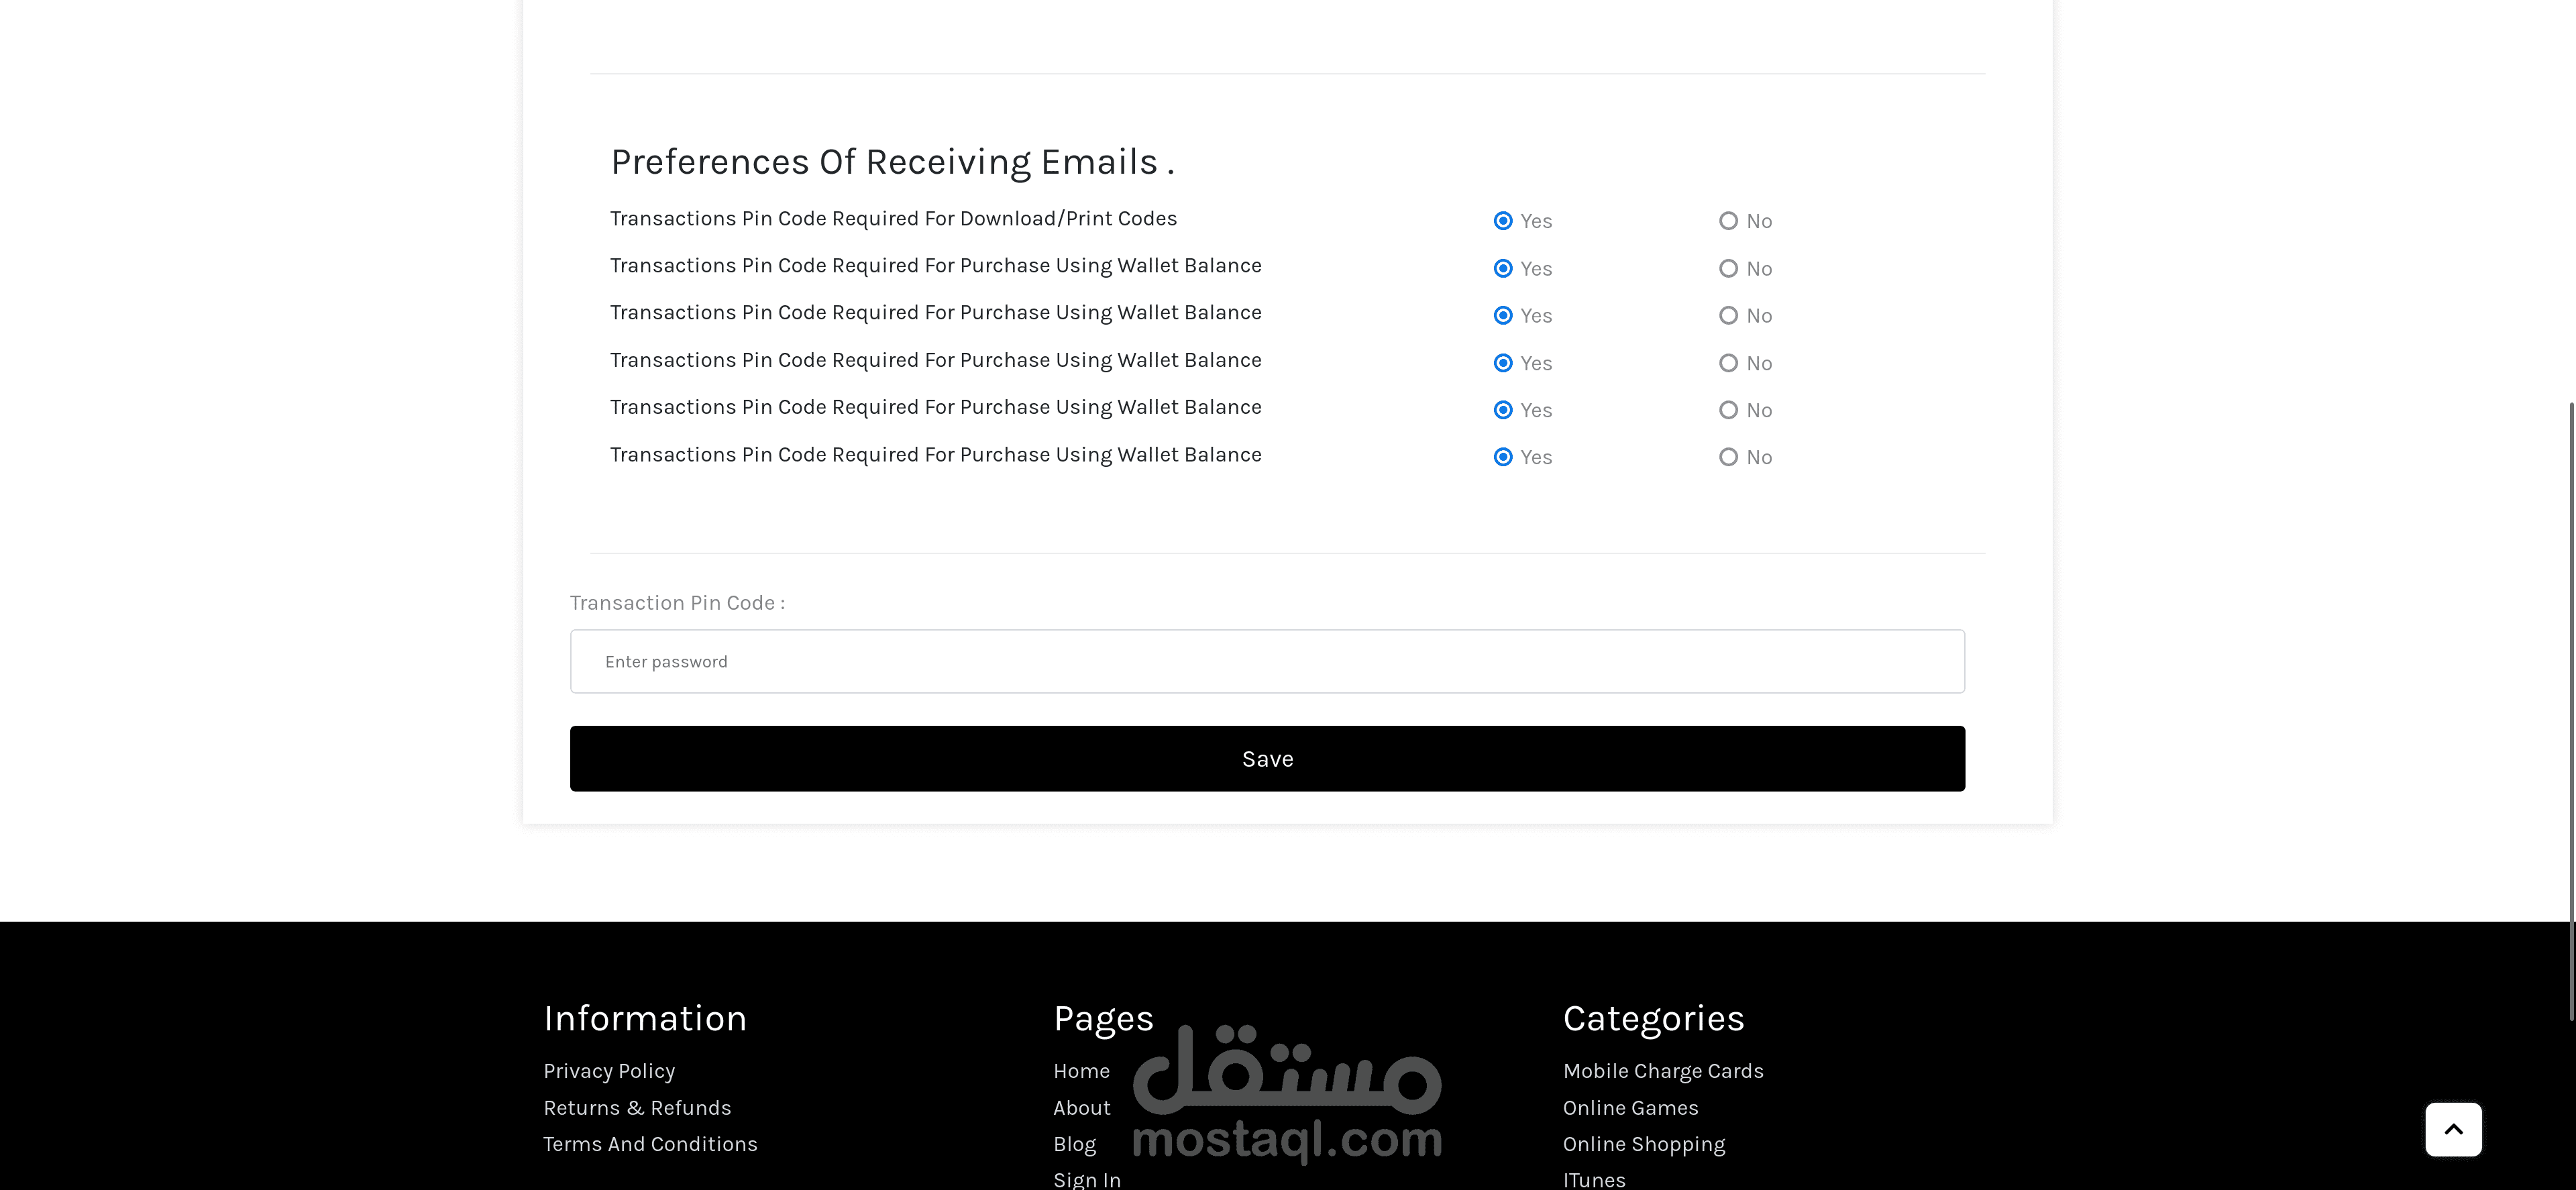
Task: Open the Privacy Policy footer link
Action: click(609, 1071)
